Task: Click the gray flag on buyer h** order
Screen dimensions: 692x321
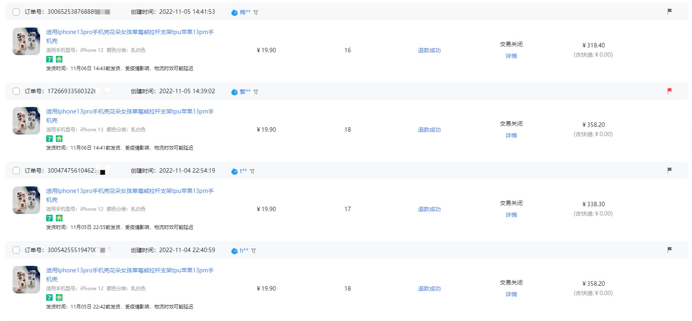Action: (669, 250)
